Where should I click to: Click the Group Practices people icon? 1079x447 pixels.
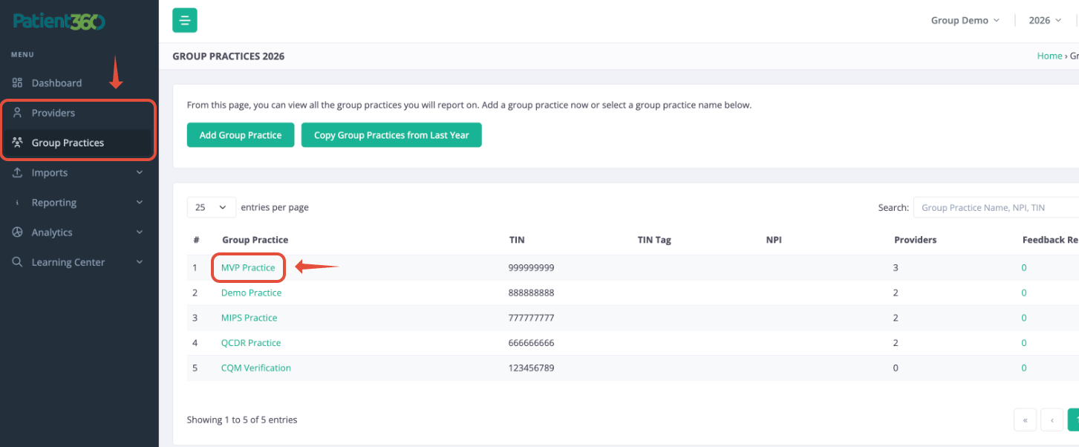click(x=18, y=143)
